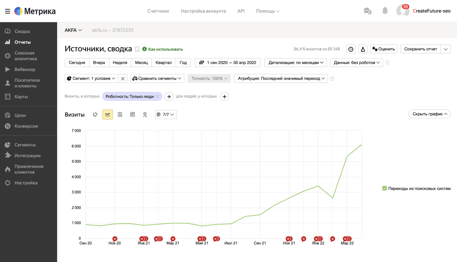Open the clock history icon
The image size is (457, 262).
(351, 49)
